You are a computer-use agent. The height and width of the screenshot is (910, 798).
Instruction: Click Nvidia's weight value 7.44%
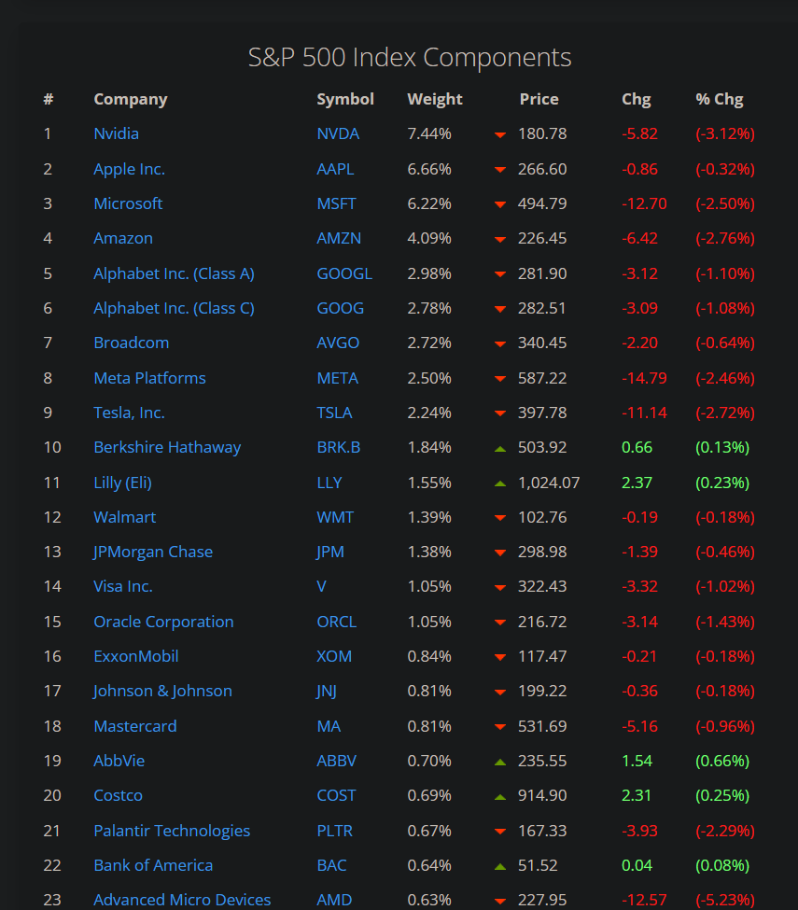[429, 134]
